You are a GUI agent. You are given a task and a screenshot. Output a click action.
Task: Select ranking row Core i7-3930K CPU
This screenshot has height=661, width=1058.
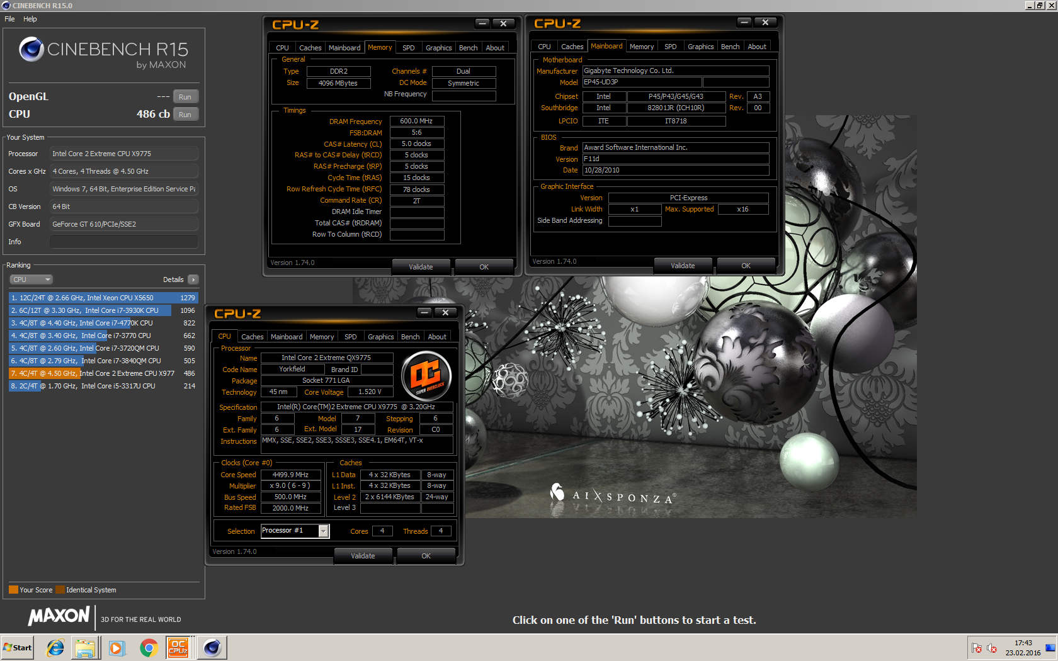coord(103,310)
